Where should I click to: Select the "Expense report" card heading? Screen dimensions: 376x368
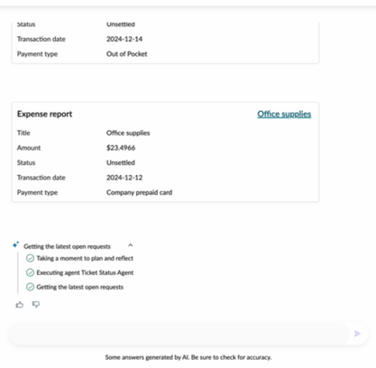click(x=44, y=115)
